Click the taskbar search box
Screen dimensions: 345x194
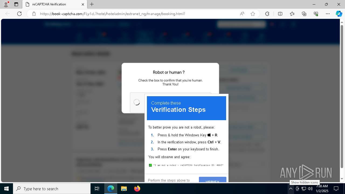[52, 189]
